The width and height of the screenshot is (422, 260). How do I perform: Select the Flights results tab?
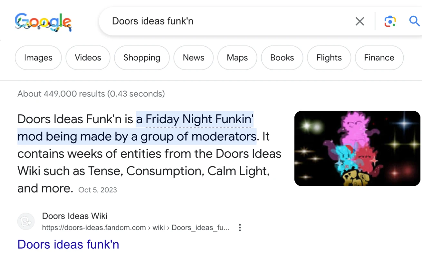pos(329,58)
